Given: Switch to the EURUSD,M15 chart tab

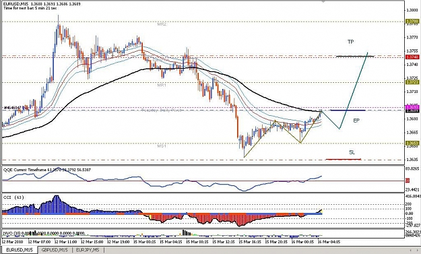Looking at the screenshot, I should tap(19, 250).
